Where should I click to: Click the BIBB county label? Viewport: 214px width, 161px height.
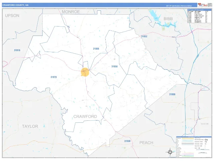168,19
